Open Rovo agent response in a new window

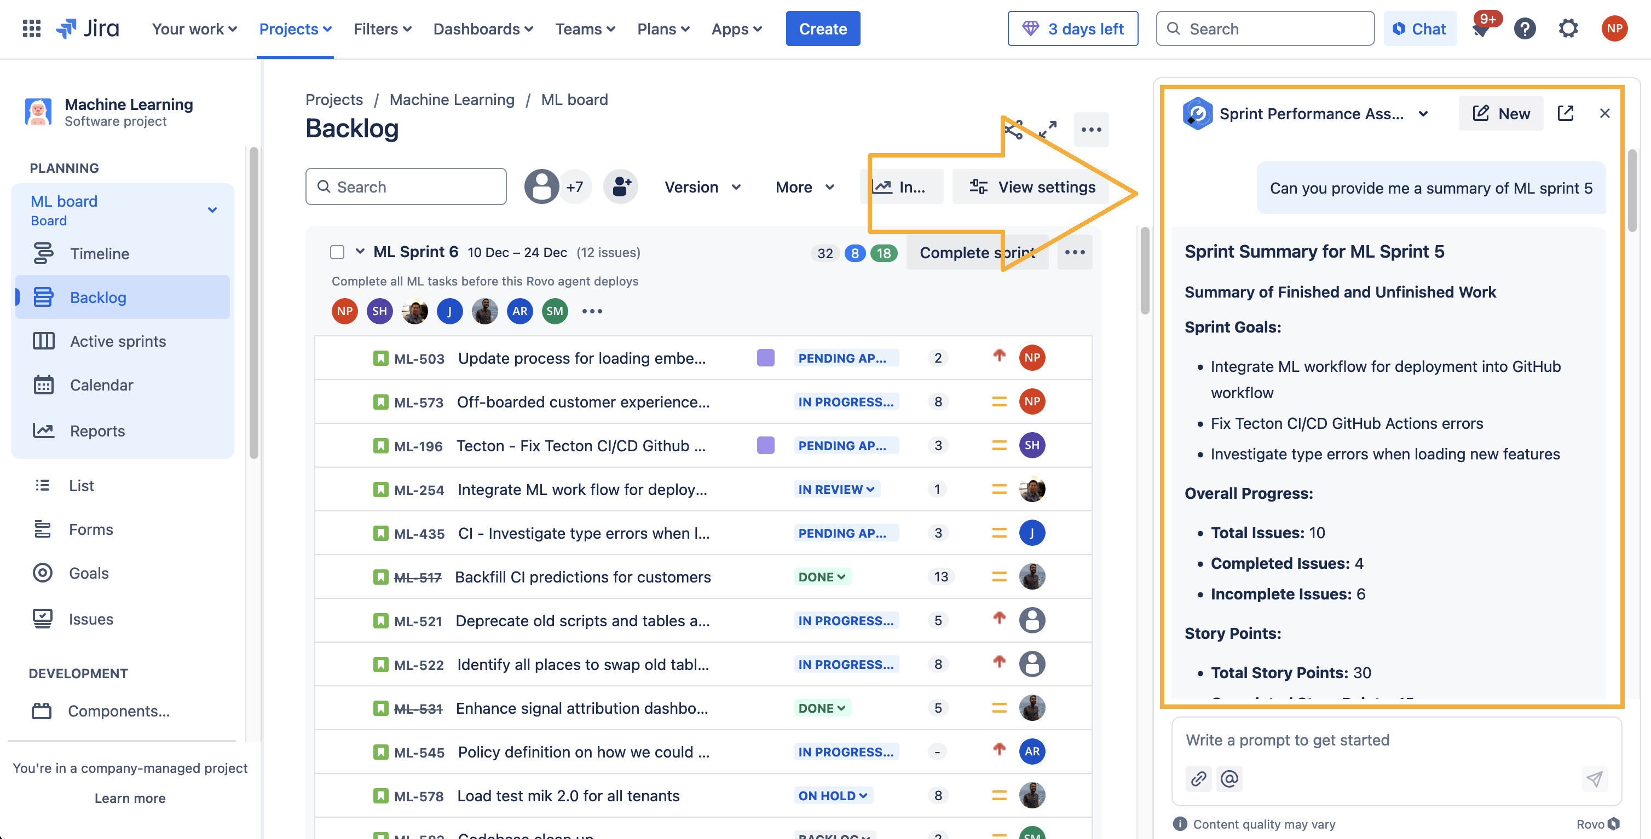click(1566, 113)
